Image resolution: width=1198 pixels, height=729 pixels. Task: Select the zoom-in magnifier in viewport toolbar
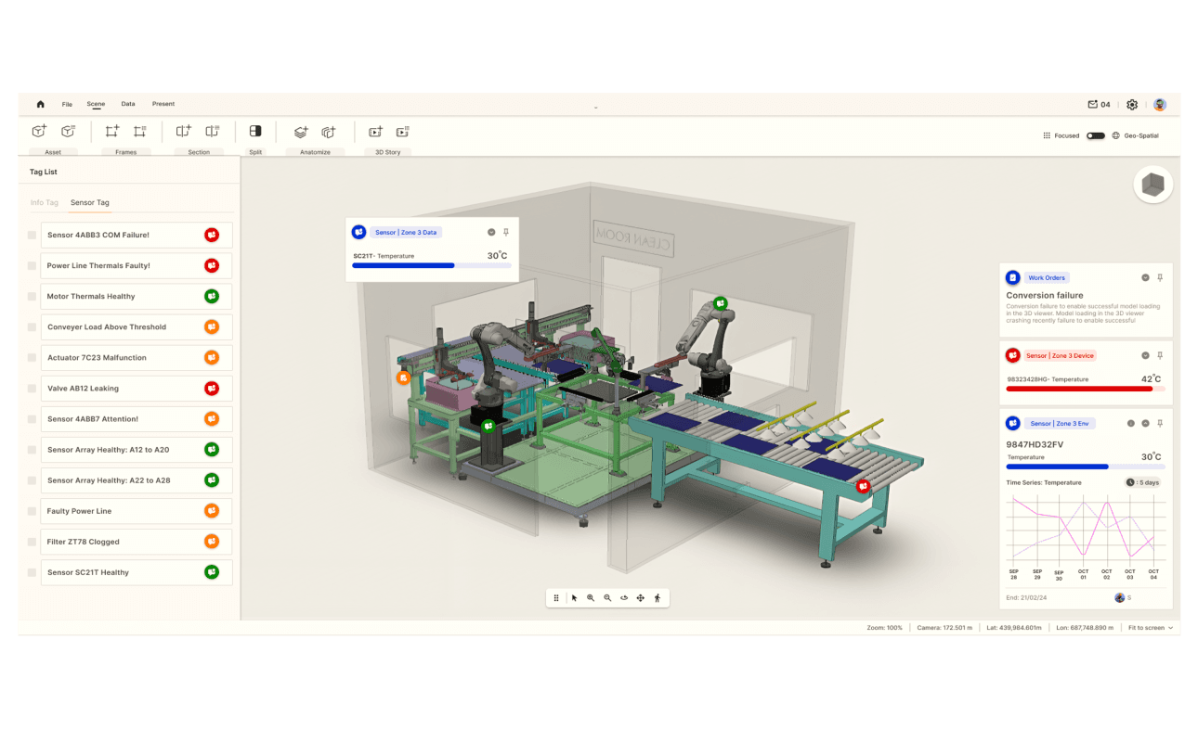tap(591, 597)
